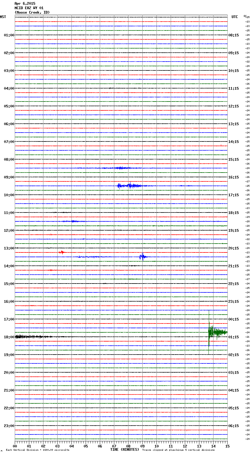Click the date label Apr 6,2015
The height and width of the screenshot is (454, 251).
[25, 4]
